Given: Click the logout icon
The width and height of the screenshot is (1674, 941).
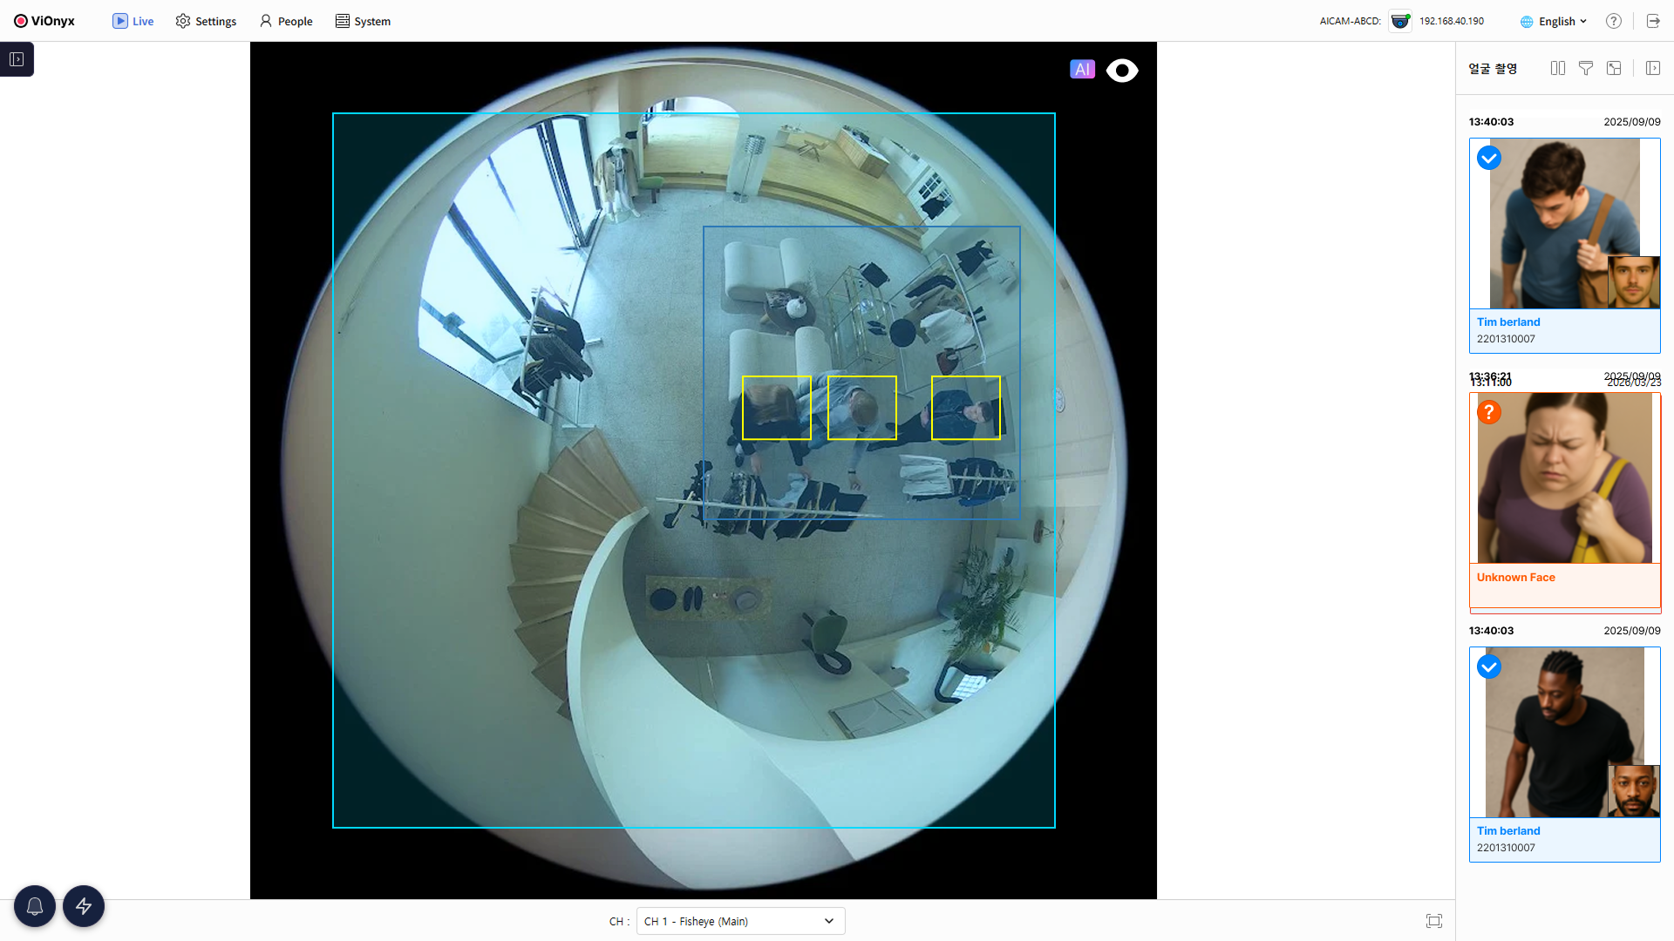Looking at the screenshot, I should tap(1653, 21).
